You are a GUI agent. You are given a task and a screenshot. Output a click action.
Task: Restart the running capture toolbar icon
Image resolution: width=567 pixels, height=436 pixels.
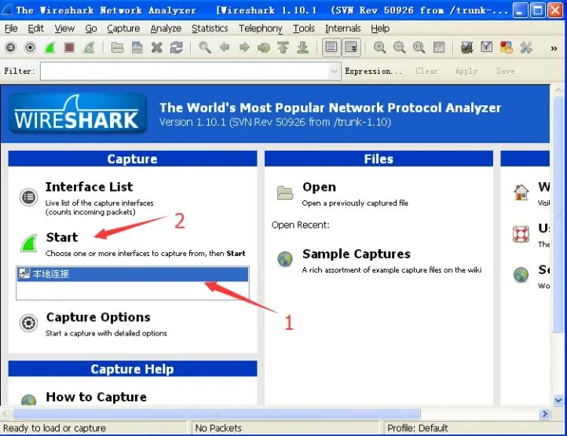click(89, 47)
